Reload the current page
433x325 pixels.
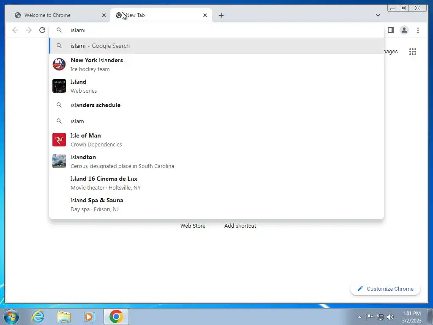click(x=42, y=30)
